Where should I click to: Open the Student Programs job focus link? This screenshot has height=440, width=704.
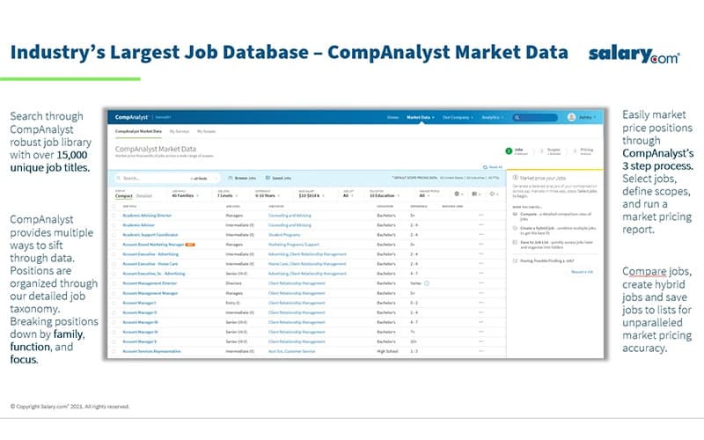coord(284,235)
